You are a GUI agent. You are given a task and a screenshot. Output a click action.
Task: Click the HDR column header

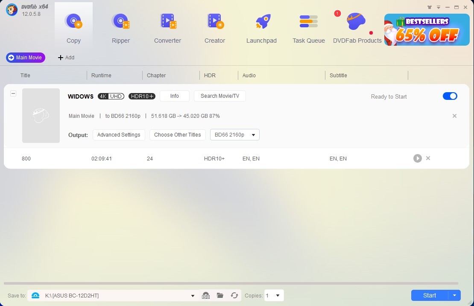click(x=210, y=75)
